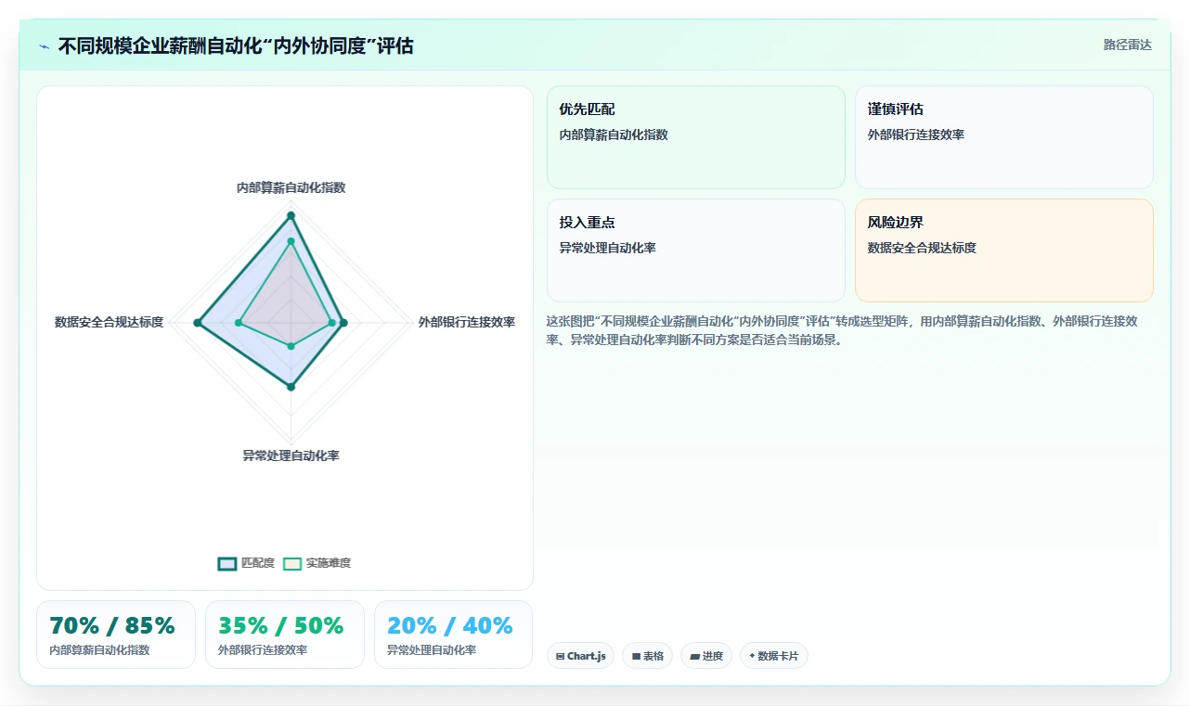This screenshot has width=1190, height=706.
Task: Click the 外部银行连接效率 radar axis label
Action: point(466,322)
